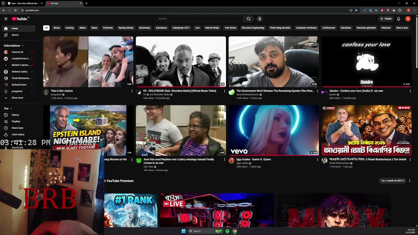Open options for Jiandro Confess your love video
The image size is (418, 235).
click(x=410, y=91)
